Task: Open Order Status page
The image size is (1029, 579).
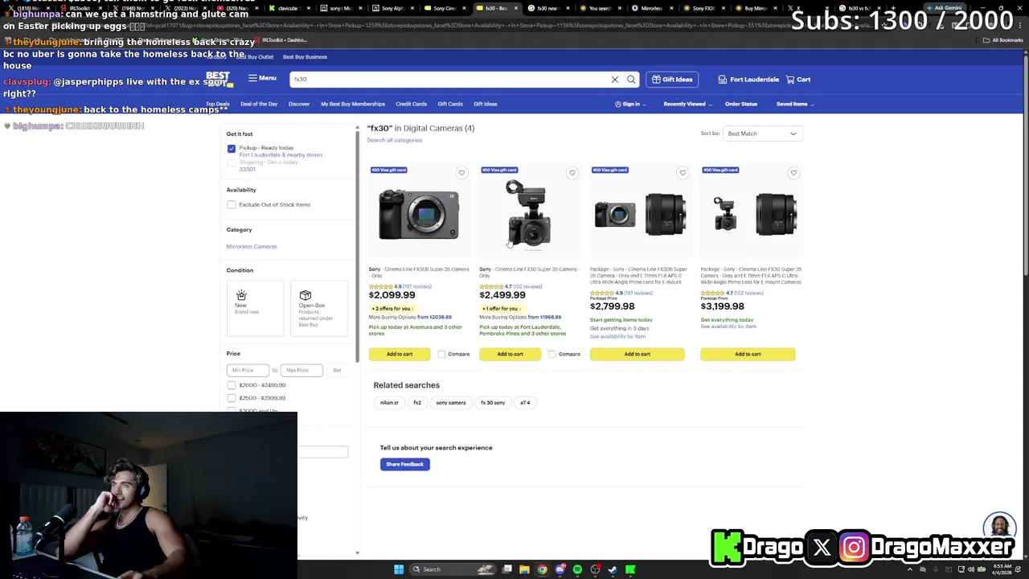Action: 741,104
